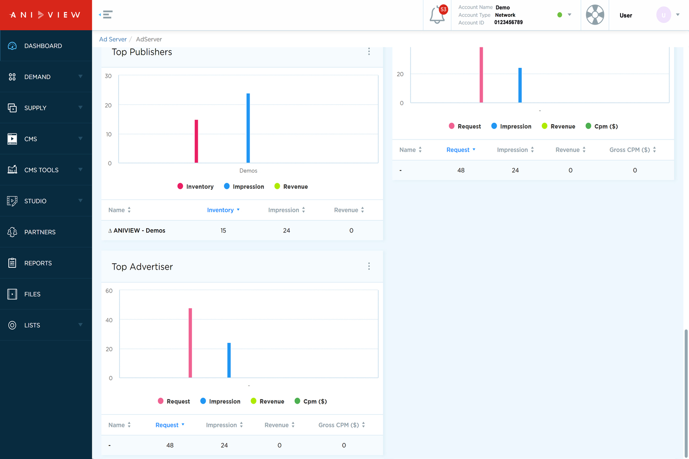The height and width of the screenshot is (459, 689).
Task: Collapse the sidebar using the hamburger arrow
Action: [x=105, y=14]
